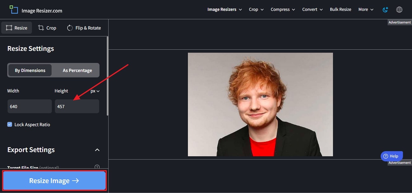Click the Resize Image button
The width and height of the screenshot is (412, 193).
point(54,181)
